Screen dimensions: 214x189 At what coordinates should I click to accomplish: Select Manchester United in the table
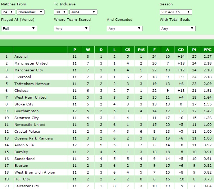click(x=31, y=63)
